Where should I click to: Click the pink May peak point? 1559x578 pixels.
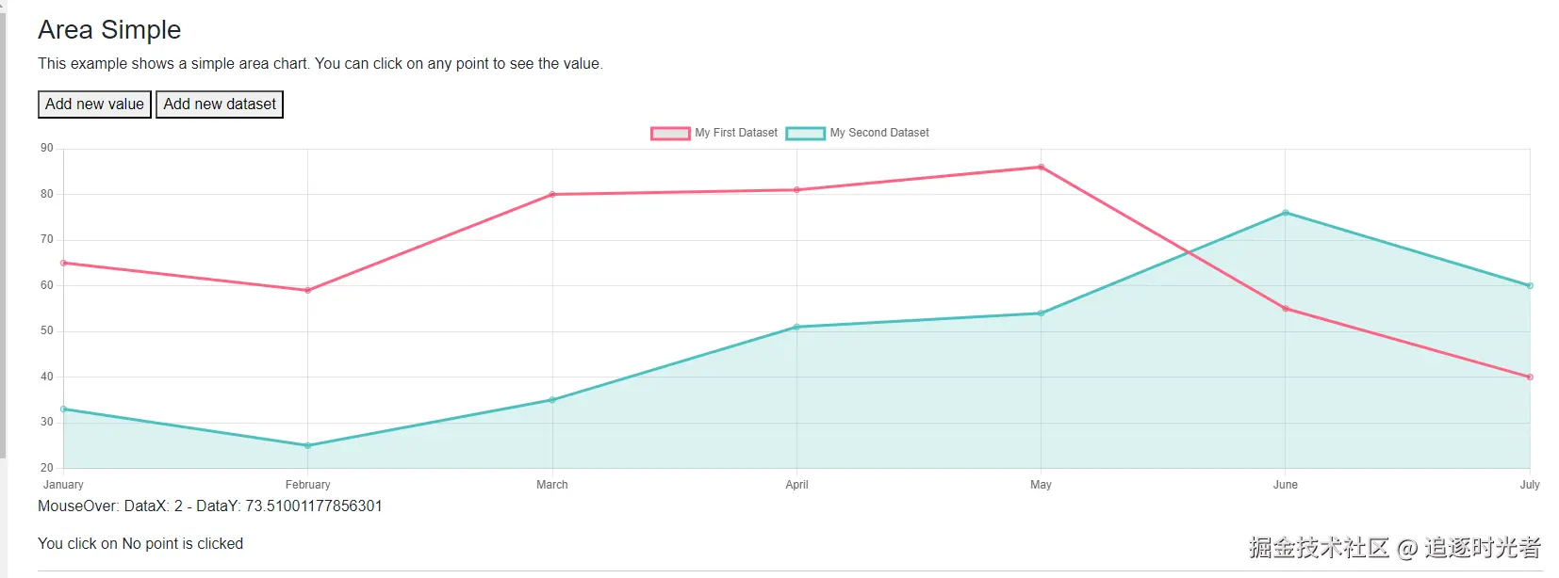point(1041,168)
